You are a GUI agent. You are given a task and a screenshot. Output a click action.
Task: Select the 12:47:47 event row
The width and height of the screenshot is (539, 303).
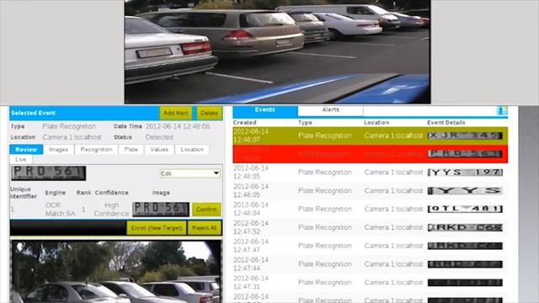tap(371, 246)
